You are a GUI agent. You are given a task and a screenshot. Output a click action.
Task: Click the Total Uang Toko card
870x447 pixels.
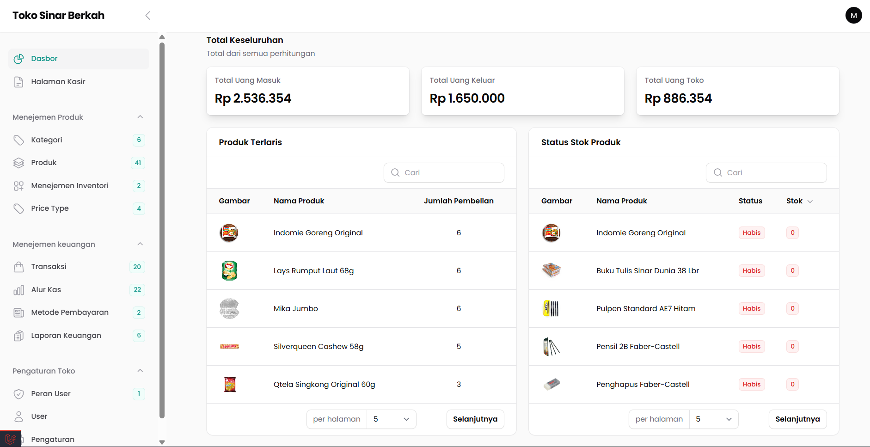point(738,91)
